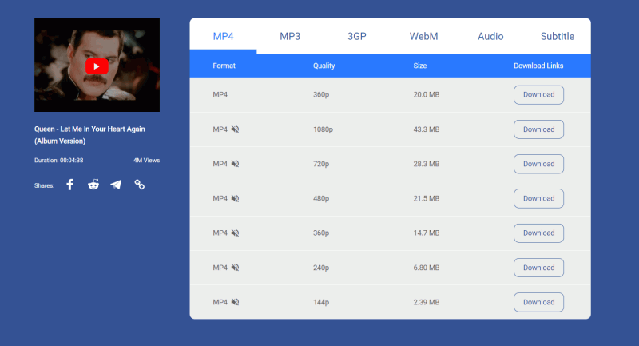Image resolution: width=639 pixels, height=346 pixels.
Task: Open the 3GP tab
Action: coord(356,36)
